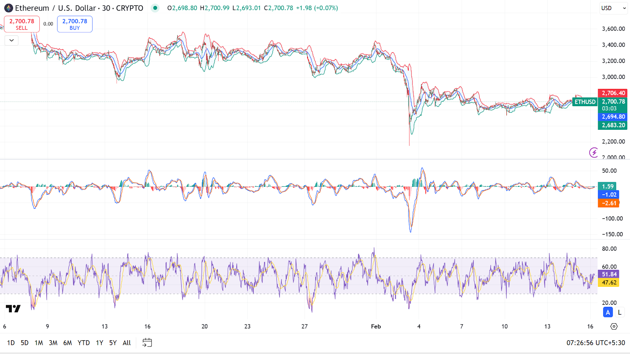
Task: Click the 3,600.00 price axis label
Action: point(613,29)
